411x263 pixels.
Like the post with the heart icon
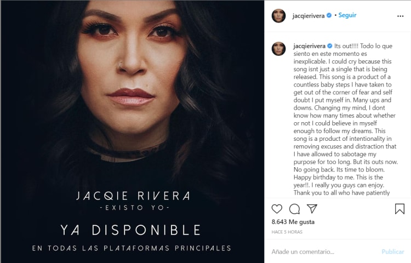277,209
